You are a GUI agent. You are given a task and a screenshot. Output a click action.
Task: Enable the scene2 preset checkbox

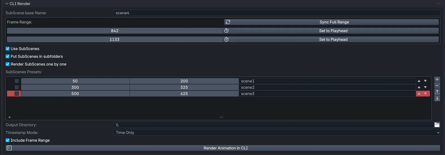point(17,87)
